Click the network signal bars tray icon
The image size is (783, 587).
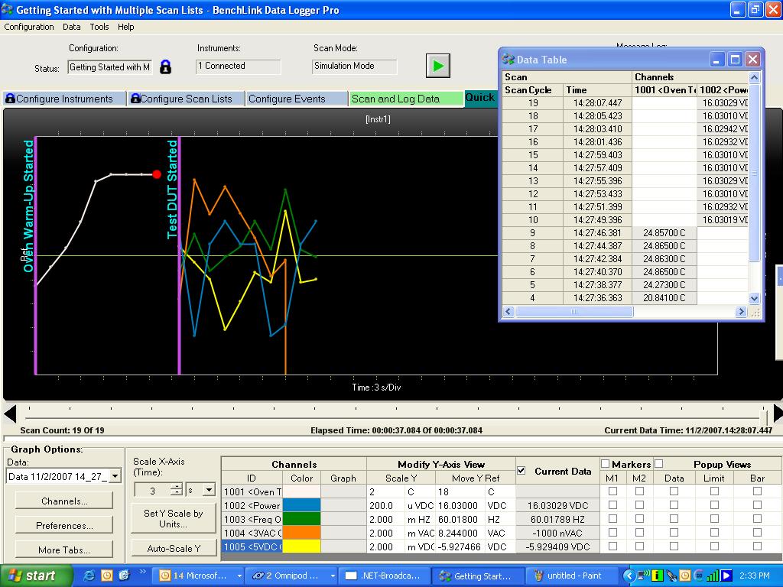(x=712, y=576)
